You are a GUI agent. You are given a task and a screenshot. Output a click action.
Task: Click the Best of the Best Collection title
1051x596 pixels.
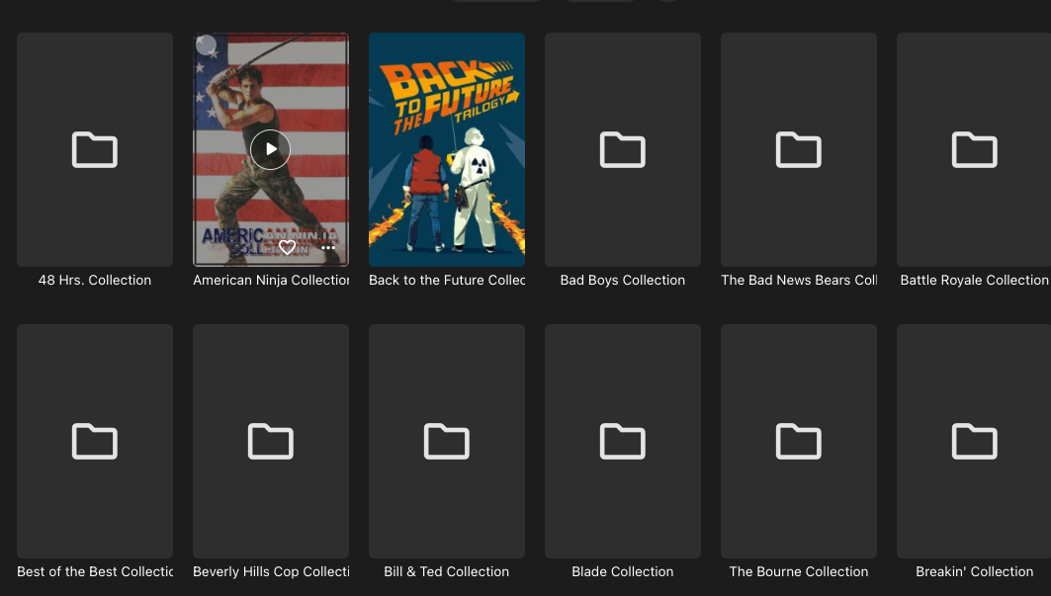95,572
